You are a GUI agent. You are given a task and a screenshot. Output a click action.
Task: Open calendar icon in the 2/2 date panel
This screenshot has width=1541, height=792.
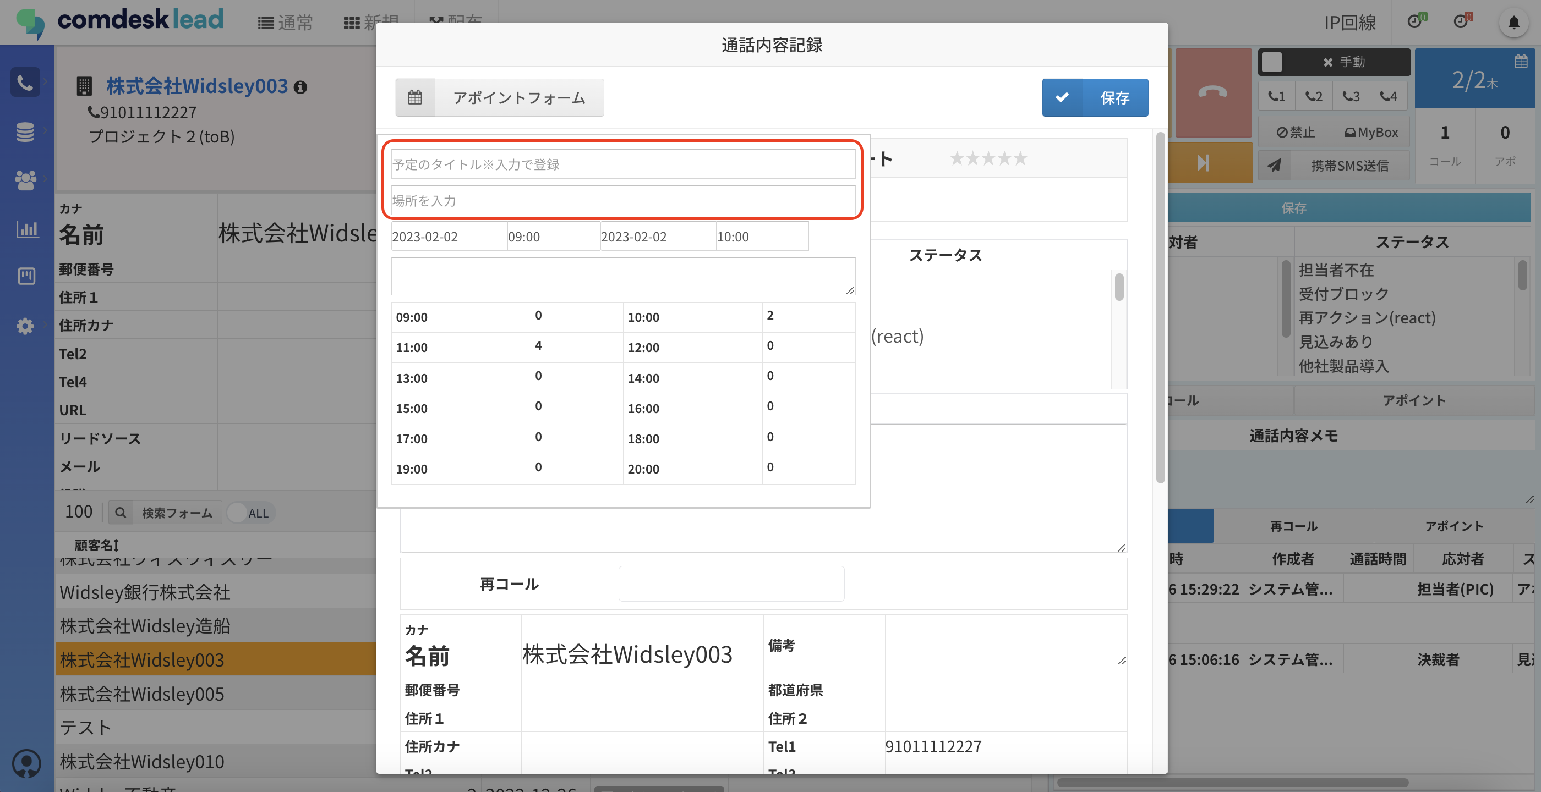(1521, 61)
